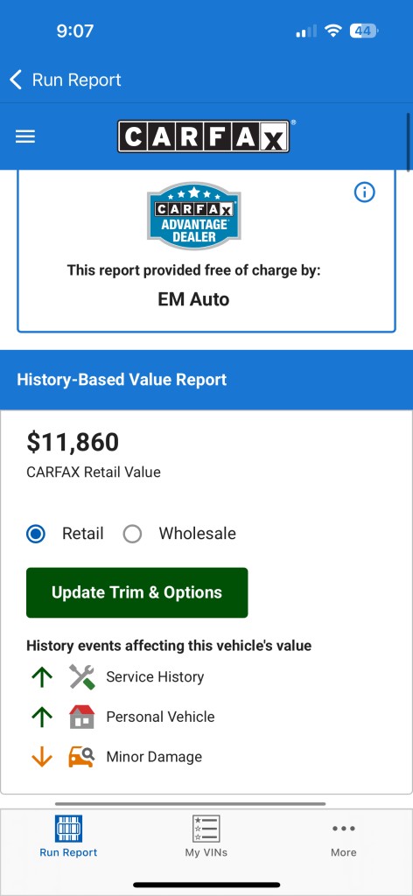The image size is (413, 896).
Task: Tap the Personal Vehicle house icon
Action: 82,717
